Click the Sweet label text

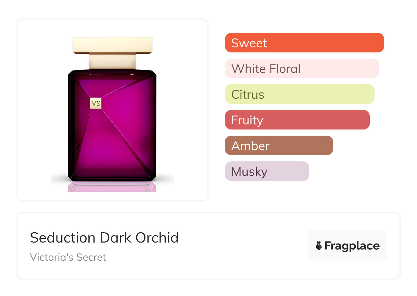click(x=249, y=43)
